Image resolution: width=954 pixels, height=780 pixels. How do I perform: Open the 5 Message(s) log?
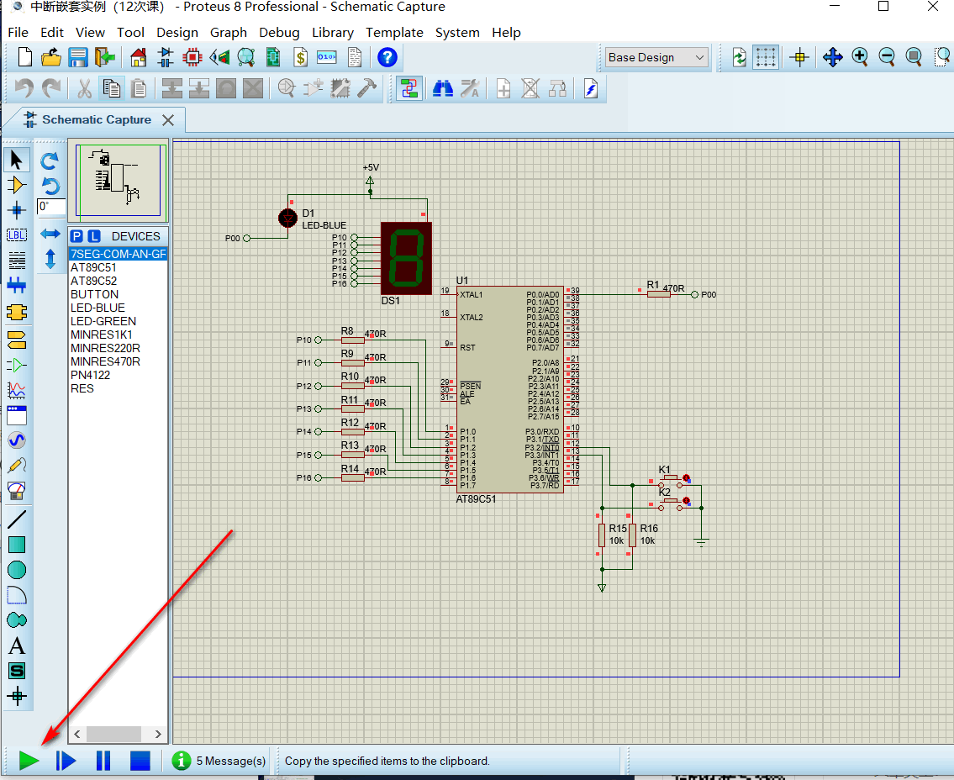point(219,761)
